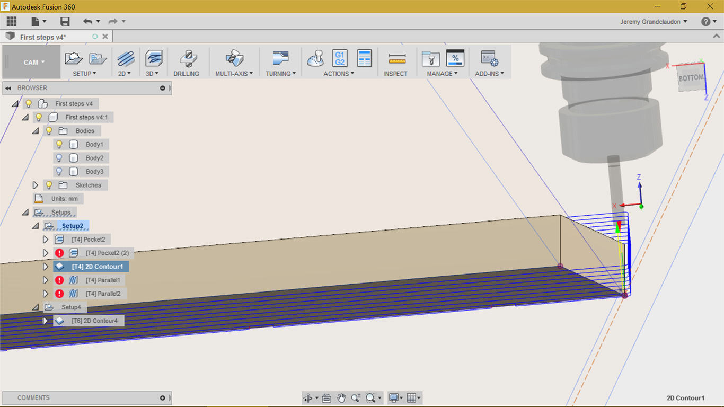Click the New Setup icon

[x=74, y=58]
